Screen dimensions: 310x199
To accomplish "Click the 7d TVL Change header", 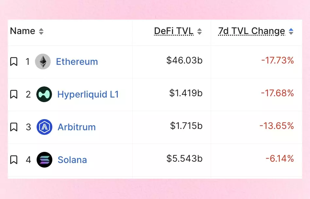I will [252, 31].
